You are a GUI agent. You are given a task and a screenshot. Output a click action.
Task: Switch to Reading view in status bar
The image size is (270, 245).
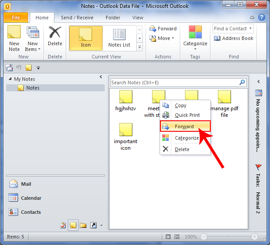click(x=177, y=237)
